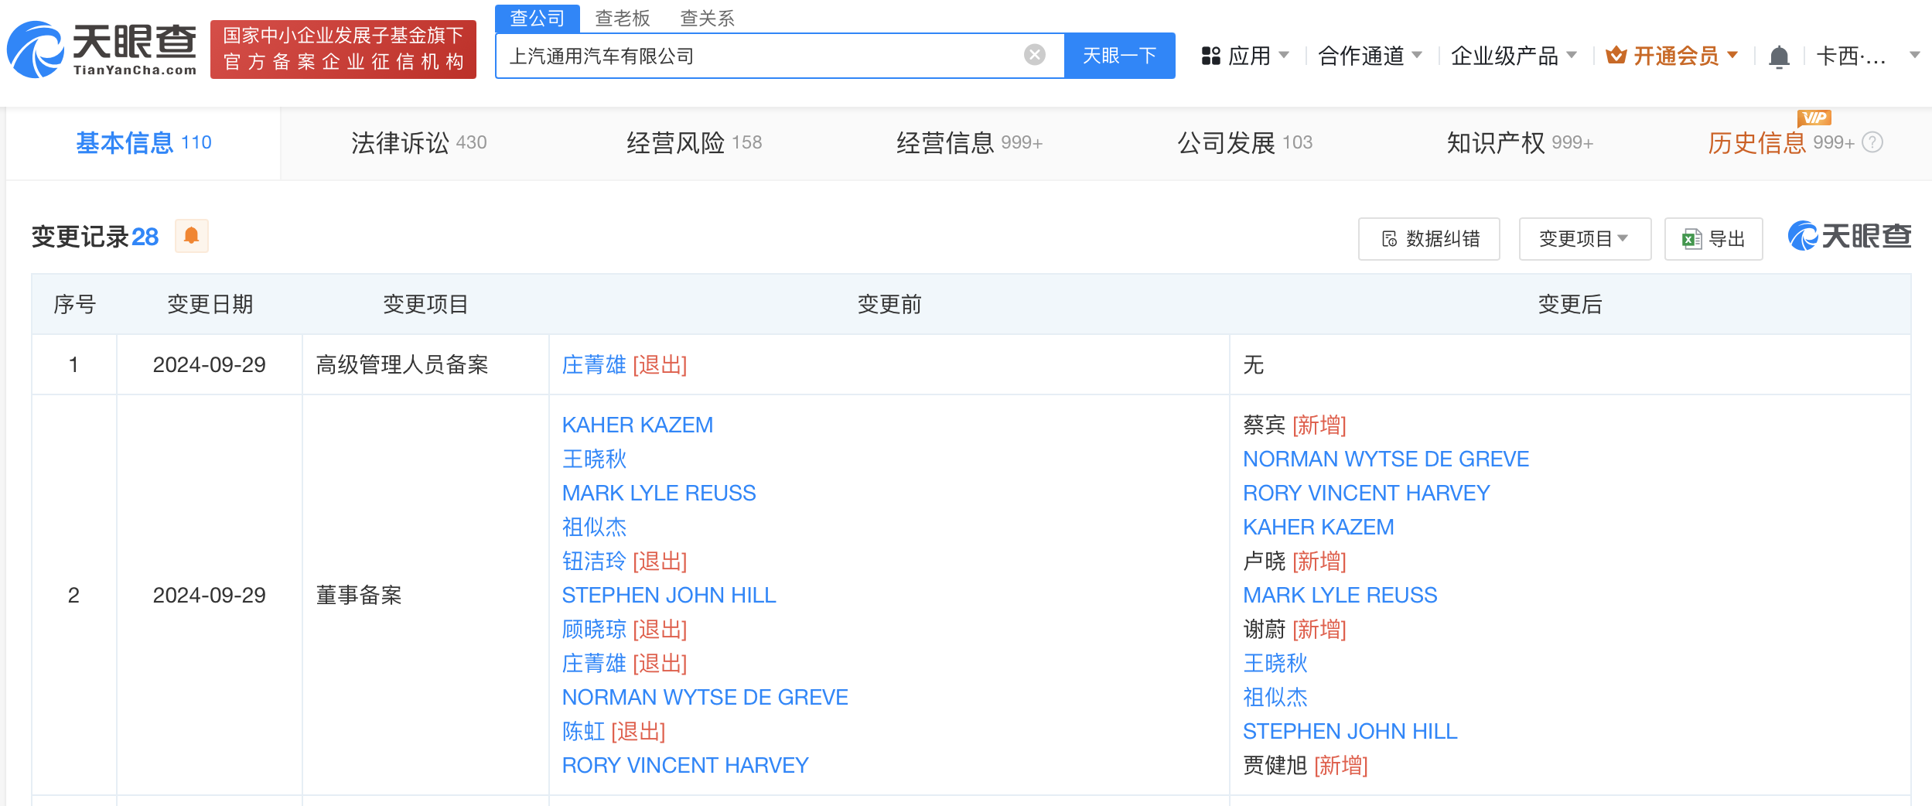Open the notifications bell in header

(x=1779, y=56)
